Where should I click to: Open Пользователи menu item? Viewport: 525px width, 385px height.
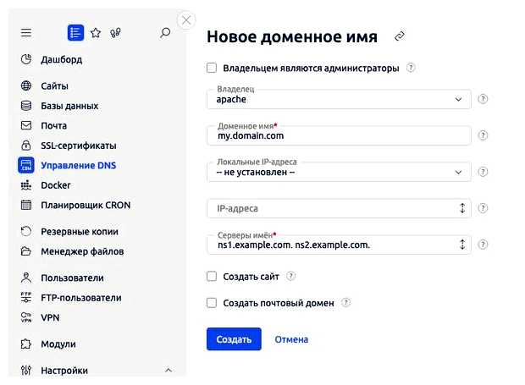click(x=72, y=278)
